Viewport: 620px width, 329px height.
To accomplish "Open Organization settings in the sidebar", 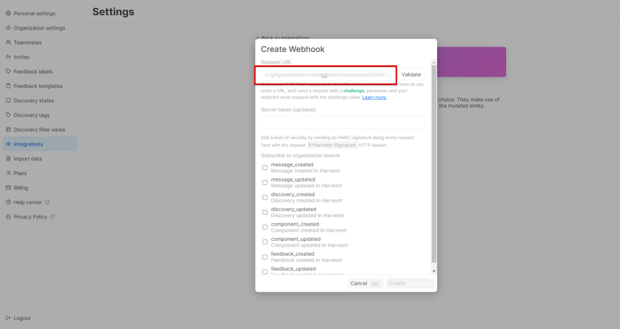I will click(x=39, y=28).
